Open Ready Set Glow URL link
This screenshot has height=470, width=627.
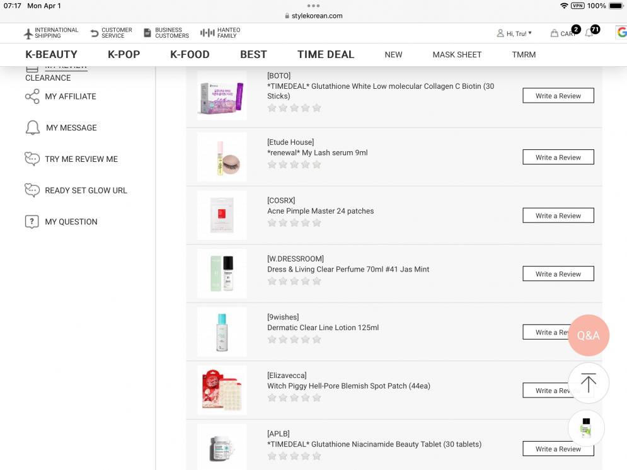point(86,190)
